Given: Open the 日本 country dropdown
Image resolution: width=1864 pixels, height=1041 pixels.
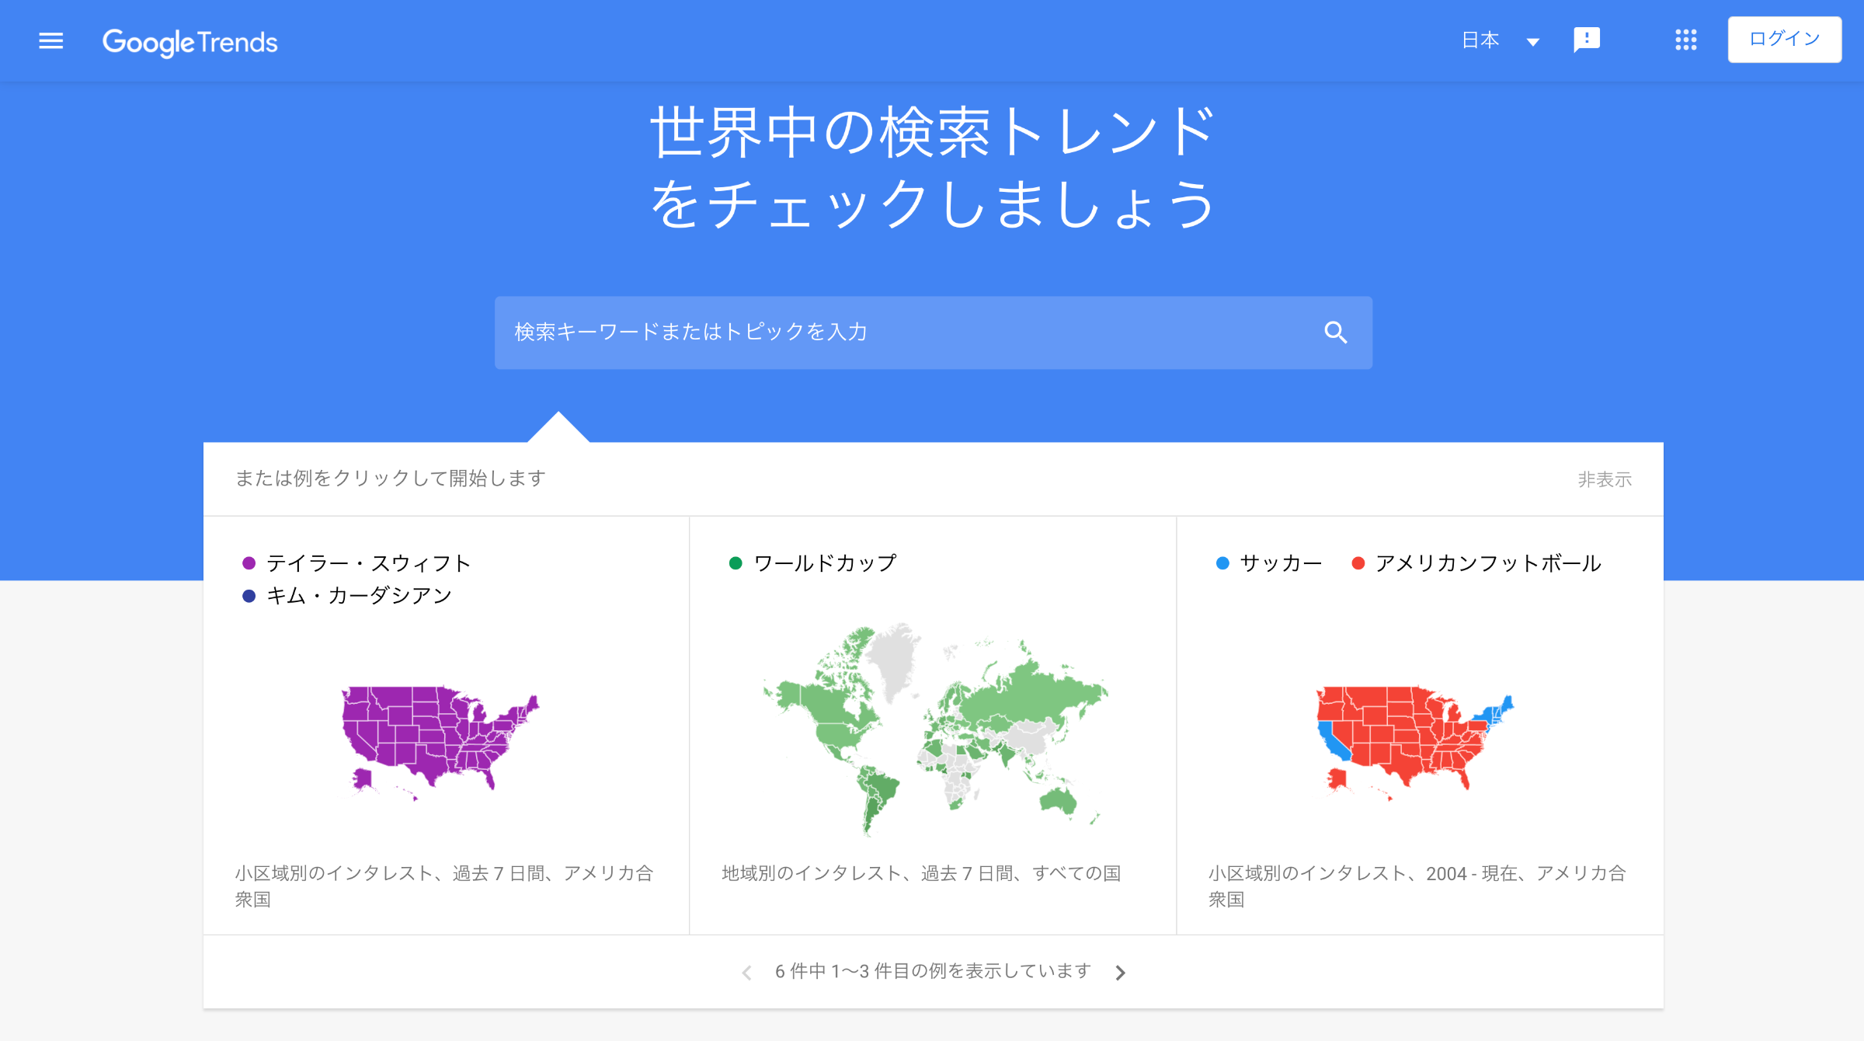Looking at the screenshot, I should click(1501, 40).
